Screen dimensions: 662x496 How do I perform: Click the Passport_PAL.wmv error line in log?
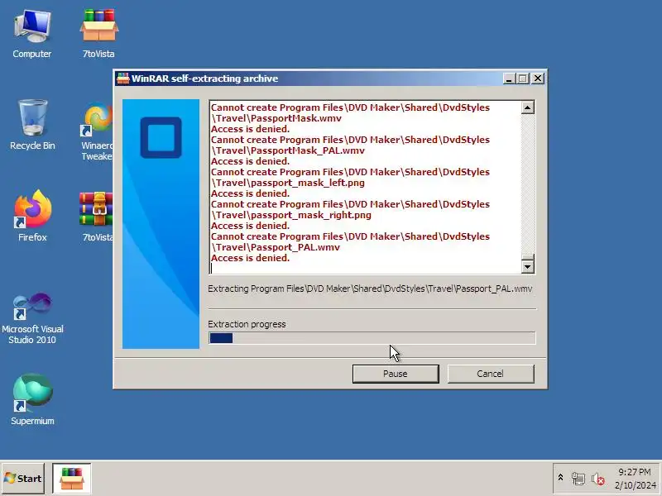350,241
